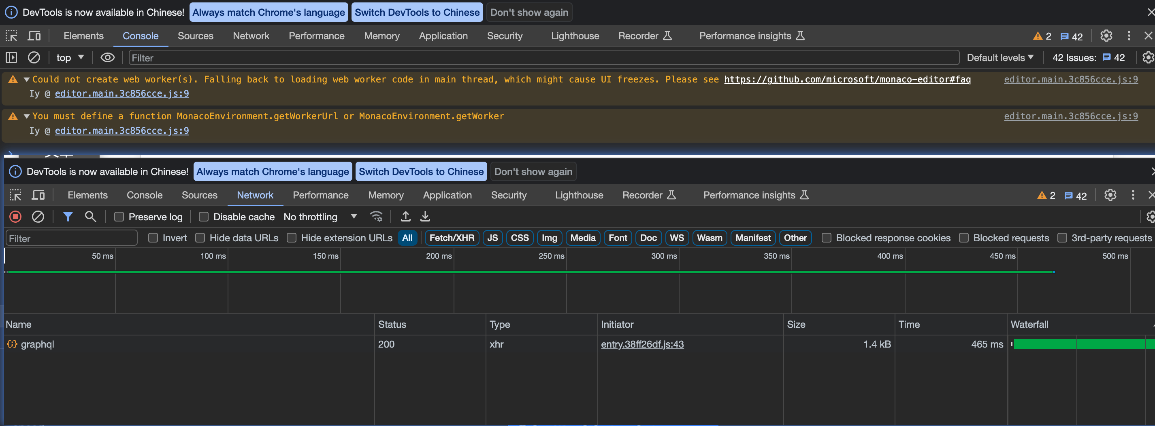Screen dimensions: 1155x426
Task: Open the Lighthouse panel
Action: tap(579, 195)
